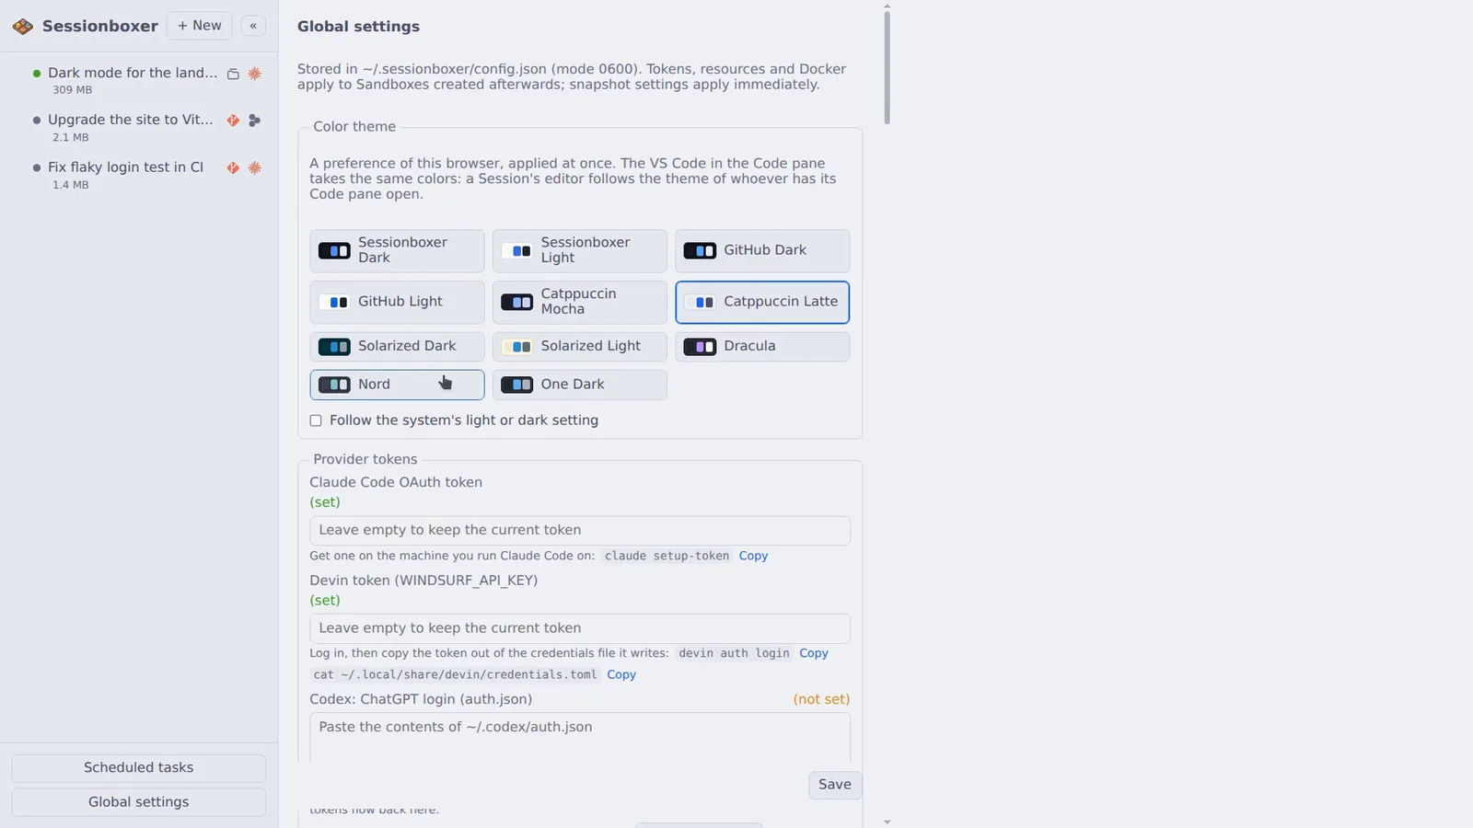1473x828 pixels.
Task: Click the green status dot of Dark mode session
Action: tap(37, 74)
